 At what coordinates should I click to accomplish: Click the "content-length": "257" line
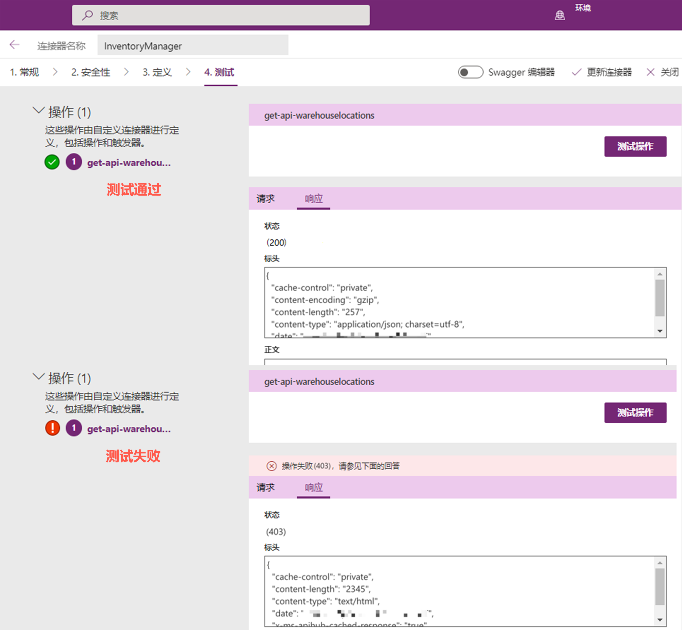318,312
